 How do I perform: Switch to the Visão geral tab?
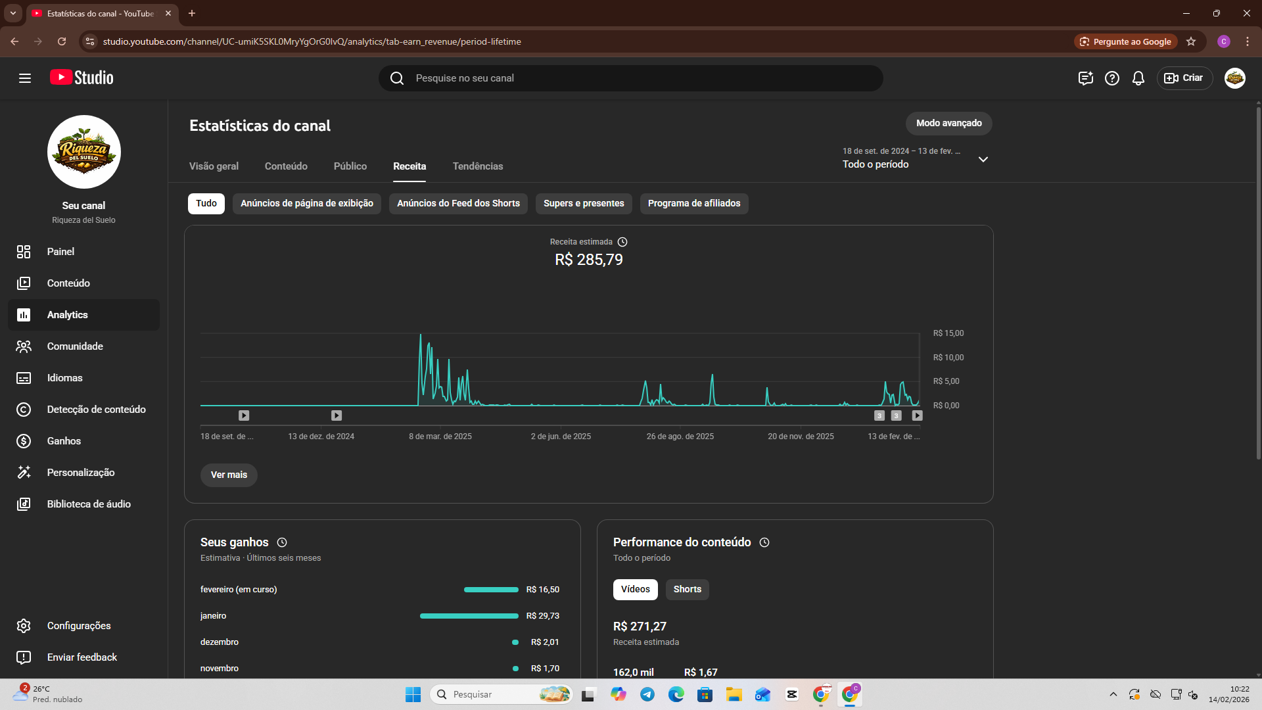pos(214,166)
